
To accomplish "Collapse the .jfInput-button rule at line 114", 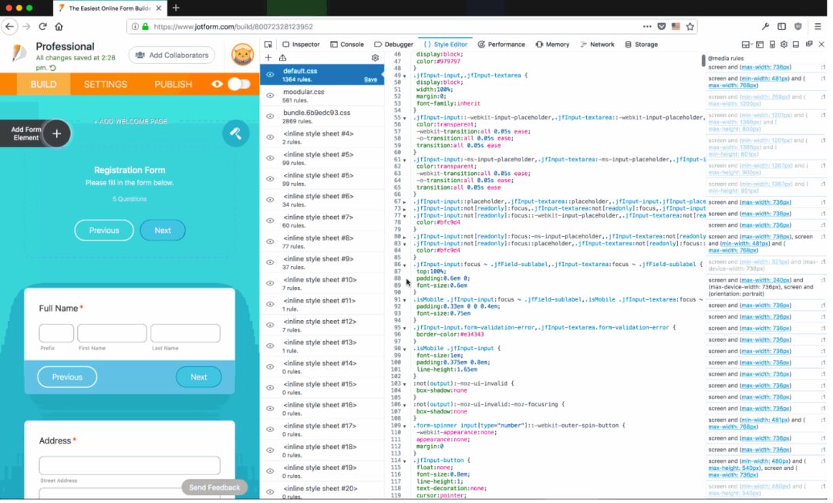I will pos(405,461).
